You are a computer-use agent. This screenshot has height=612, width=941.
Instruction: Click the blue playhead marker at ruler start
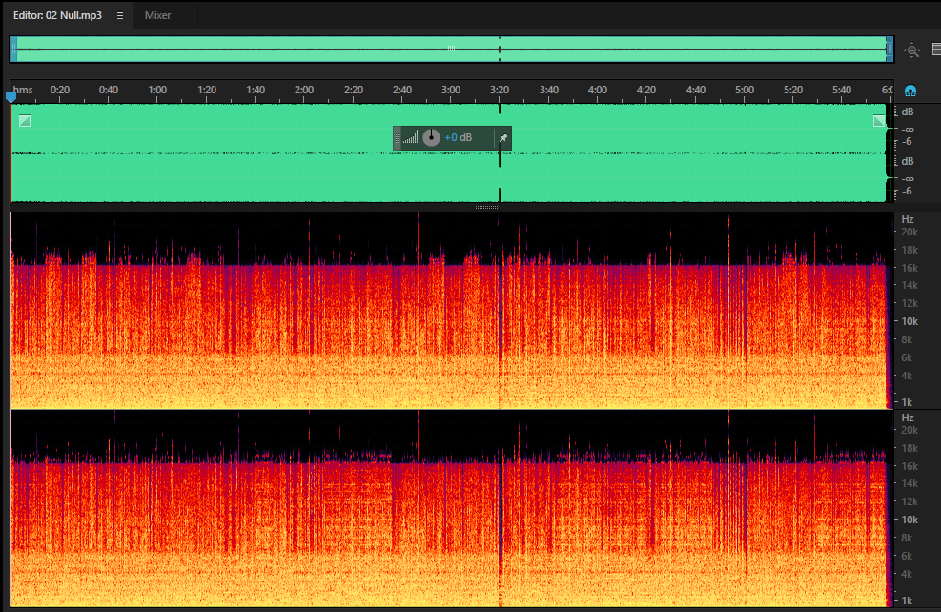[10, 96]
